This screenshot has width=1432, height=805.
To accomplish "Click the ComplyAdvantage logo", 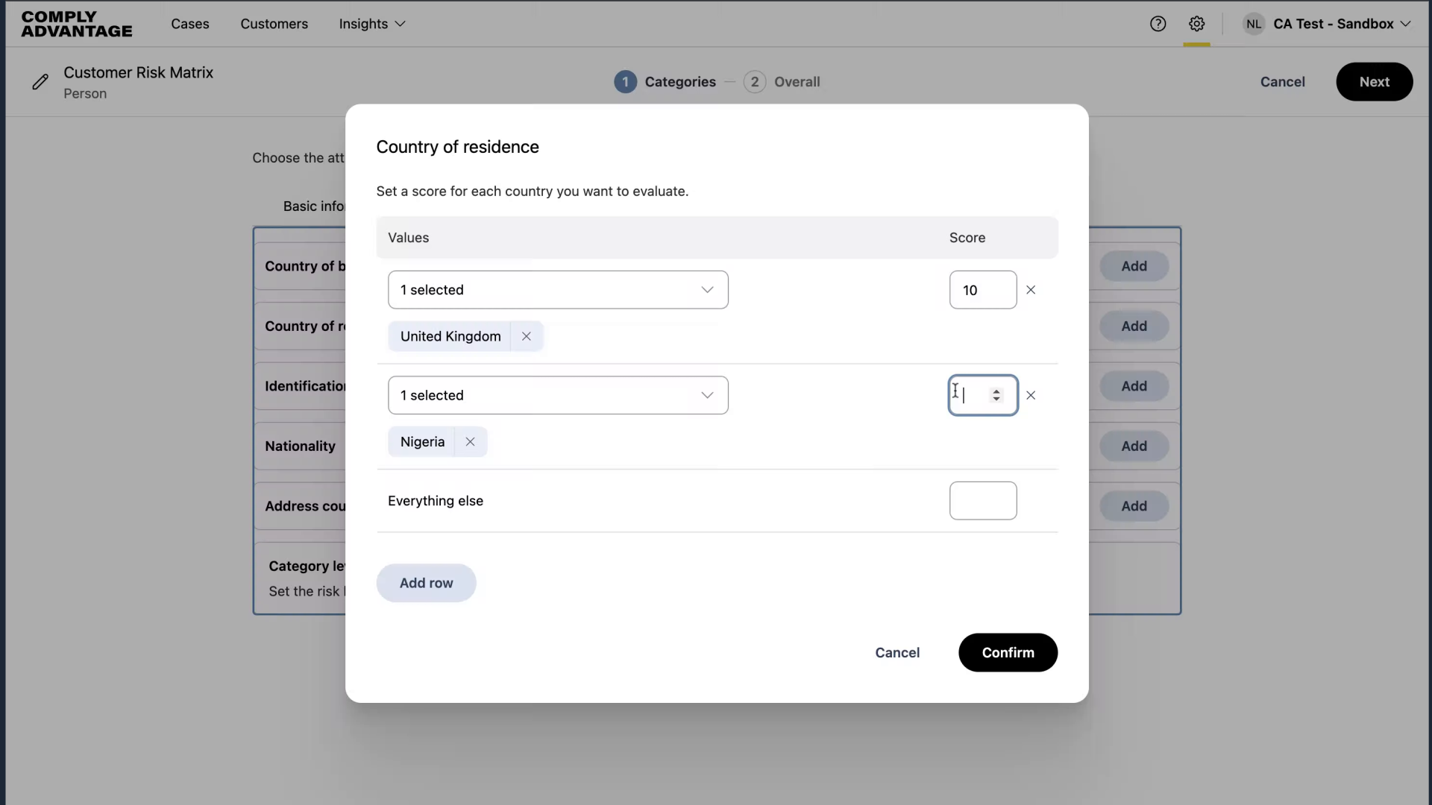I will pyautogui.click(x=76, y=24).
